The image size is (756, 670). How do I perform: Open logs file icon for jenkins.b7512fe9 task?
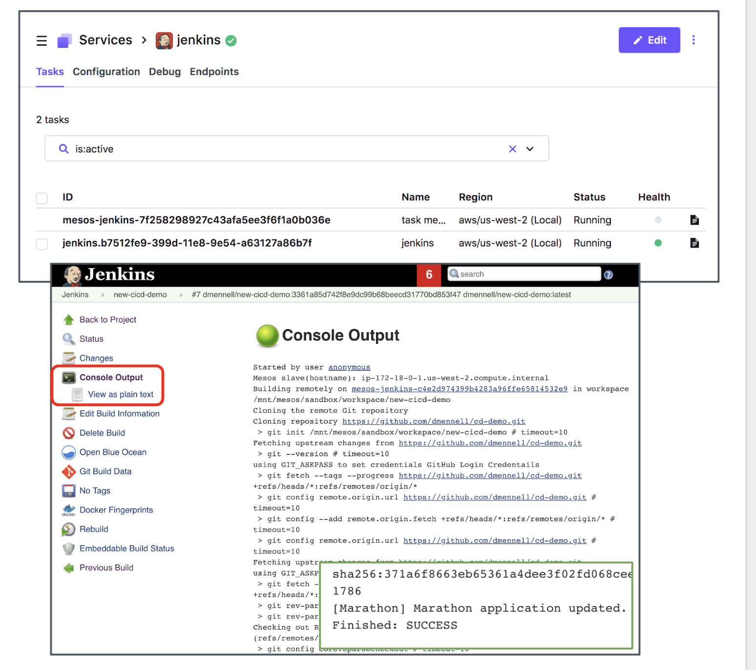[x=694, y=243]
